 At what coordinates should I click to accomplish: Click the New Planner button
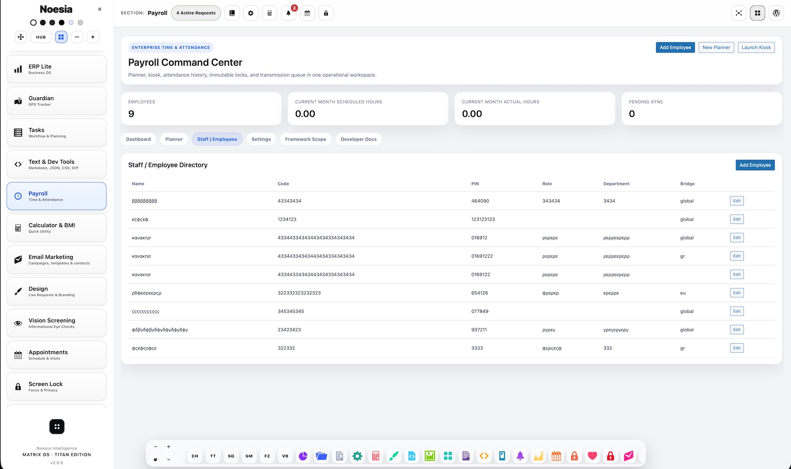coord(716,47)
